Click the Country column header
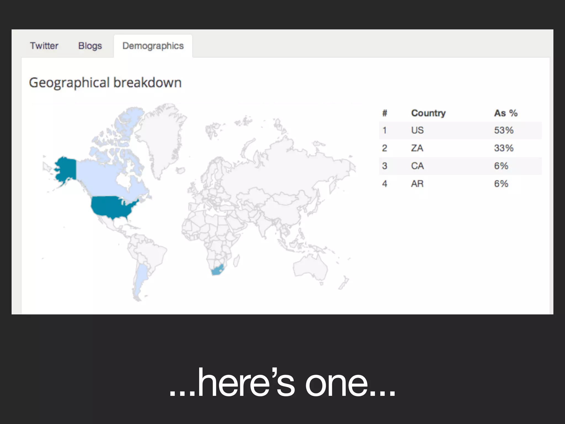 [428, 113]
